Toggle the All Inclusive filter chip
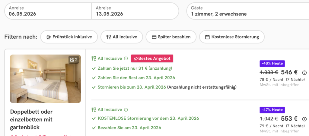 (122, 37)
